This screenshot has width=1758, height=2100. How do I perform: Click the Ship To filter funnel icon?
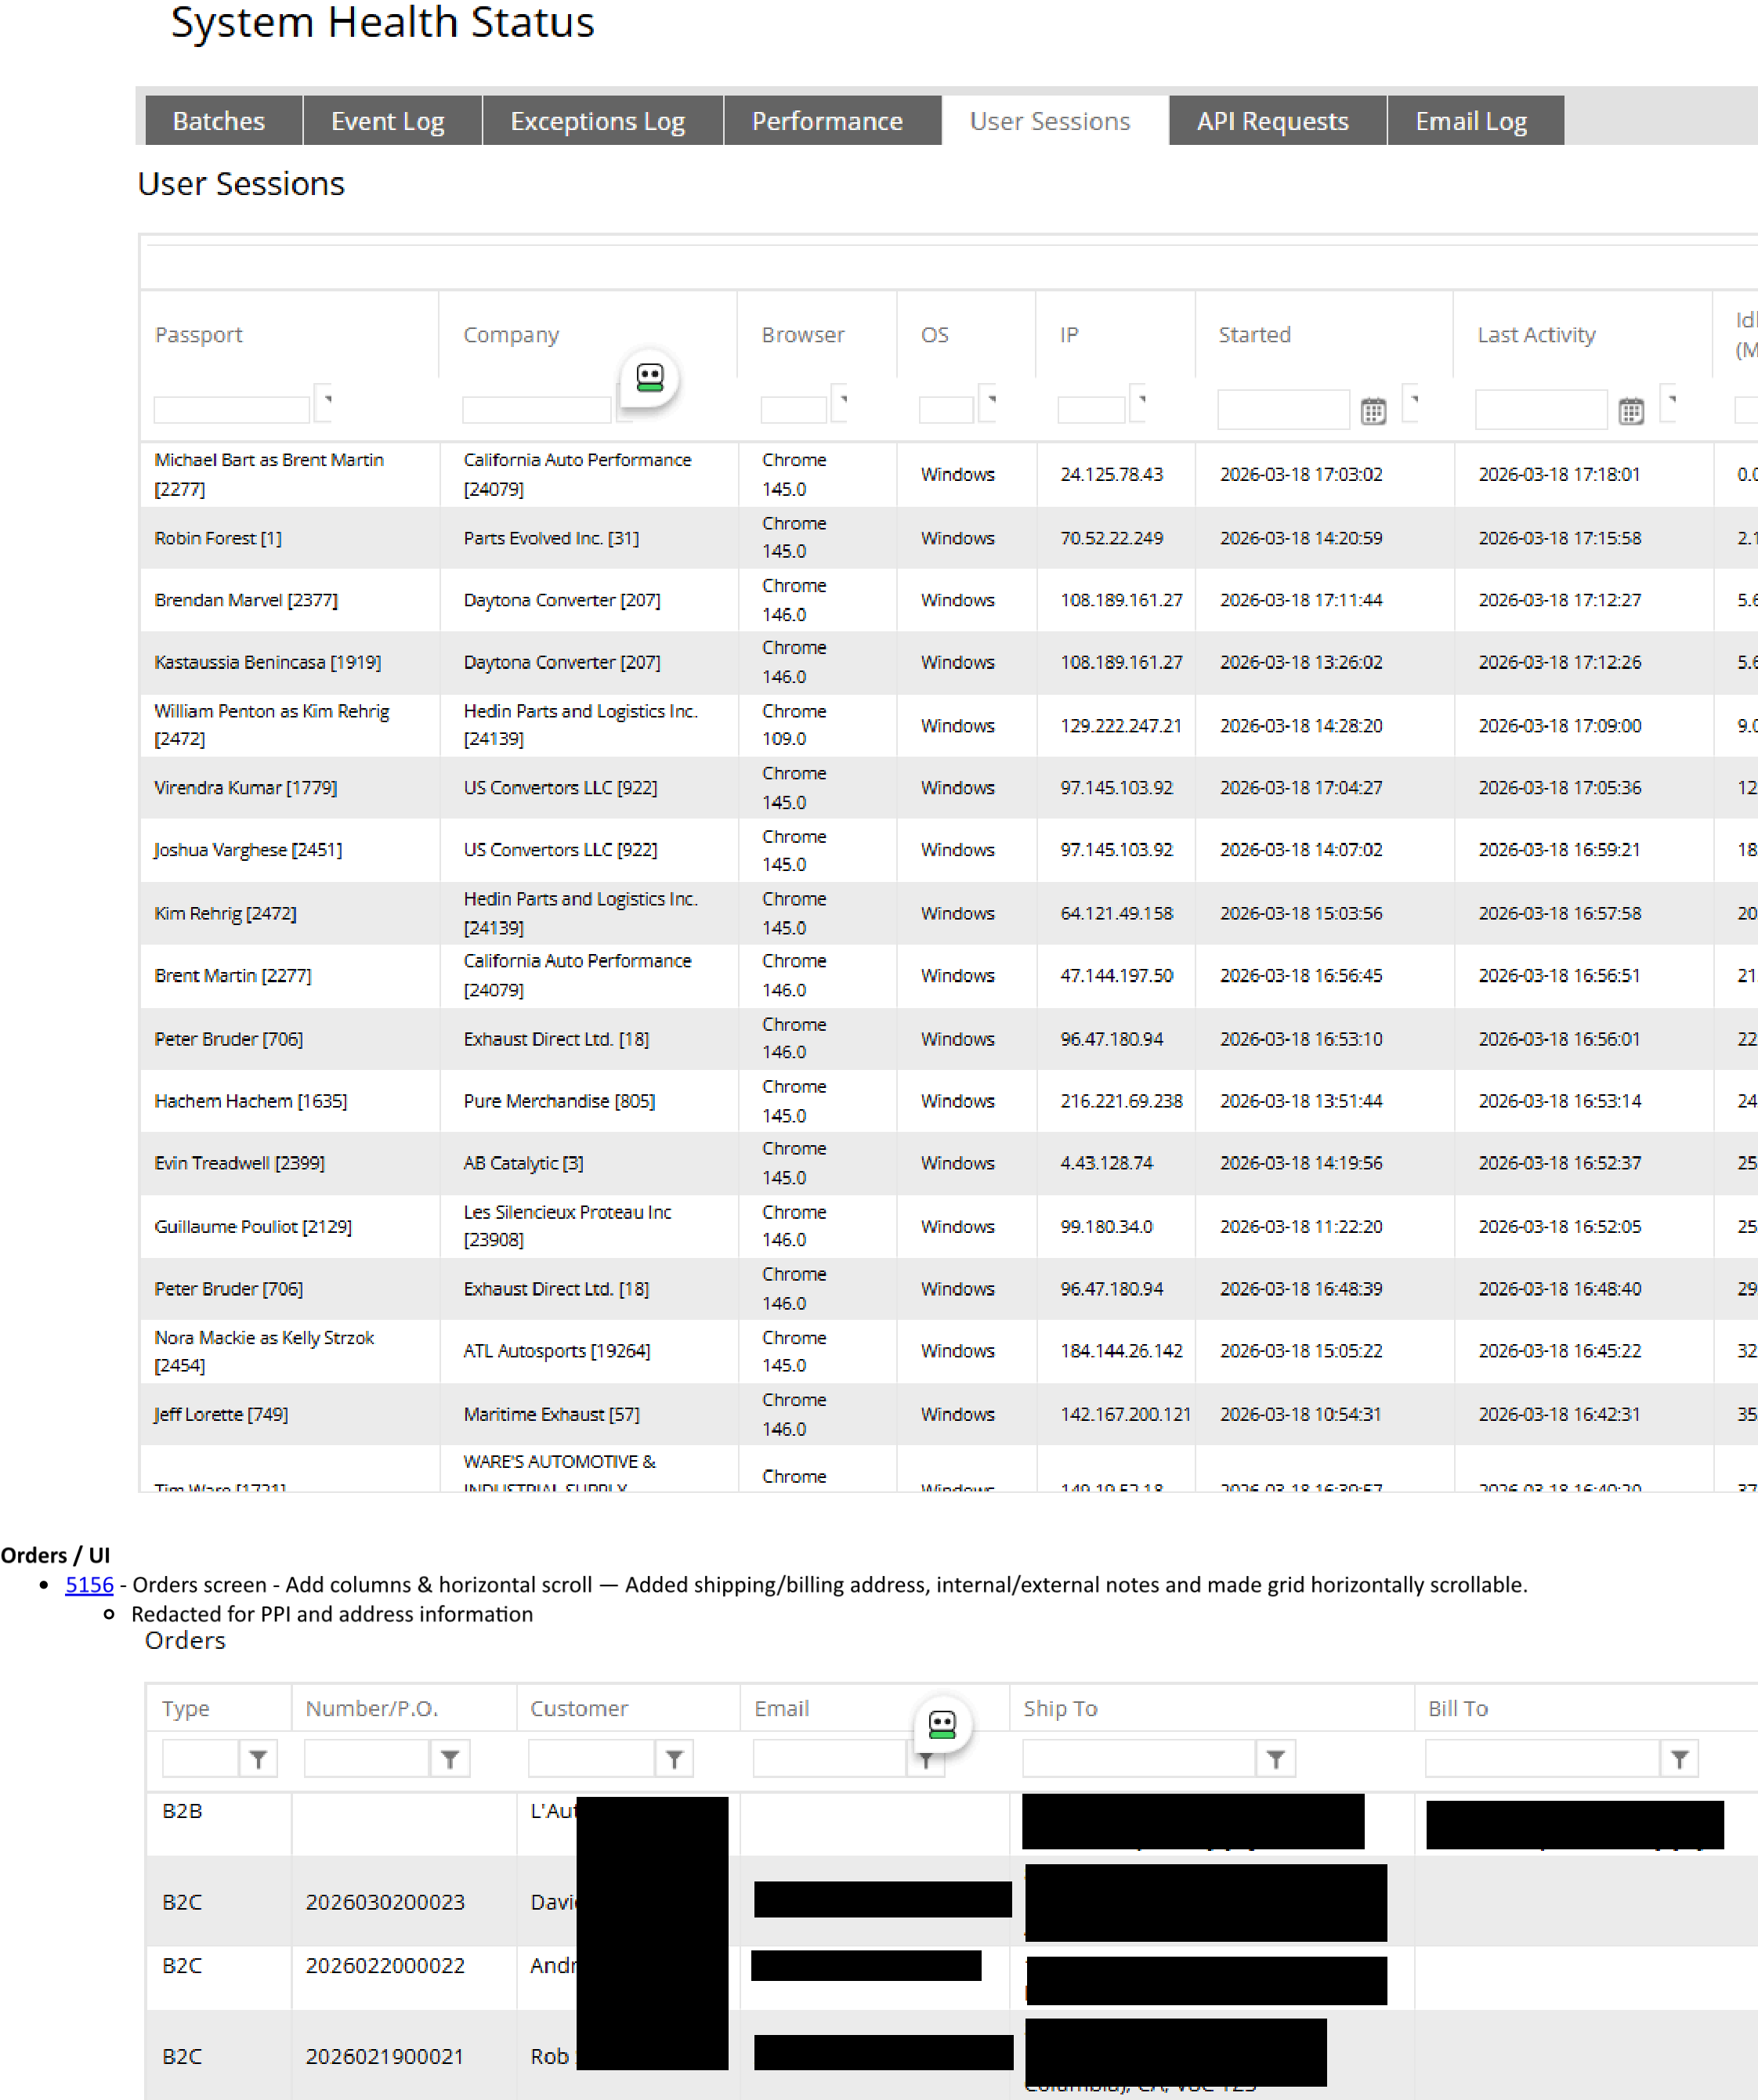(1276, 1759)
